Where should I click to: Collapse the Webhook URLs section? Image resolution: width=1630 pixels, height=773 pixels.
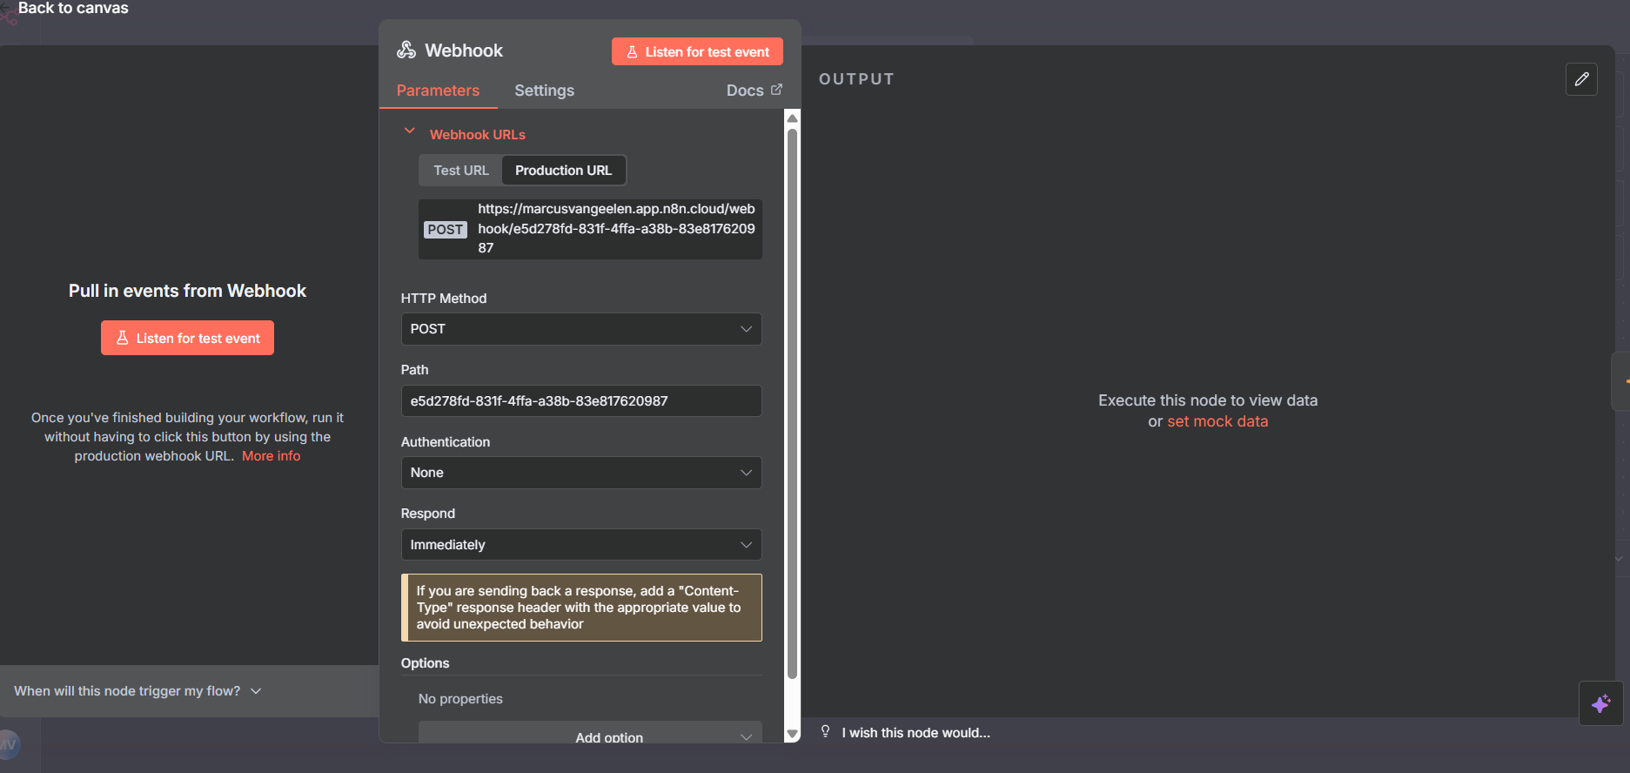point(409,131)
